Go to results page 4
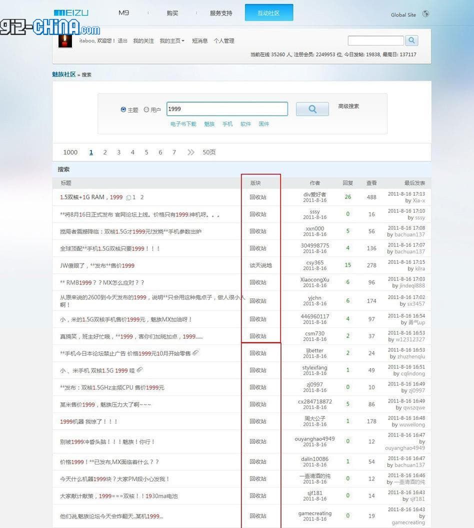This screenshot has width=474, height=528. [x=132, y=152]
